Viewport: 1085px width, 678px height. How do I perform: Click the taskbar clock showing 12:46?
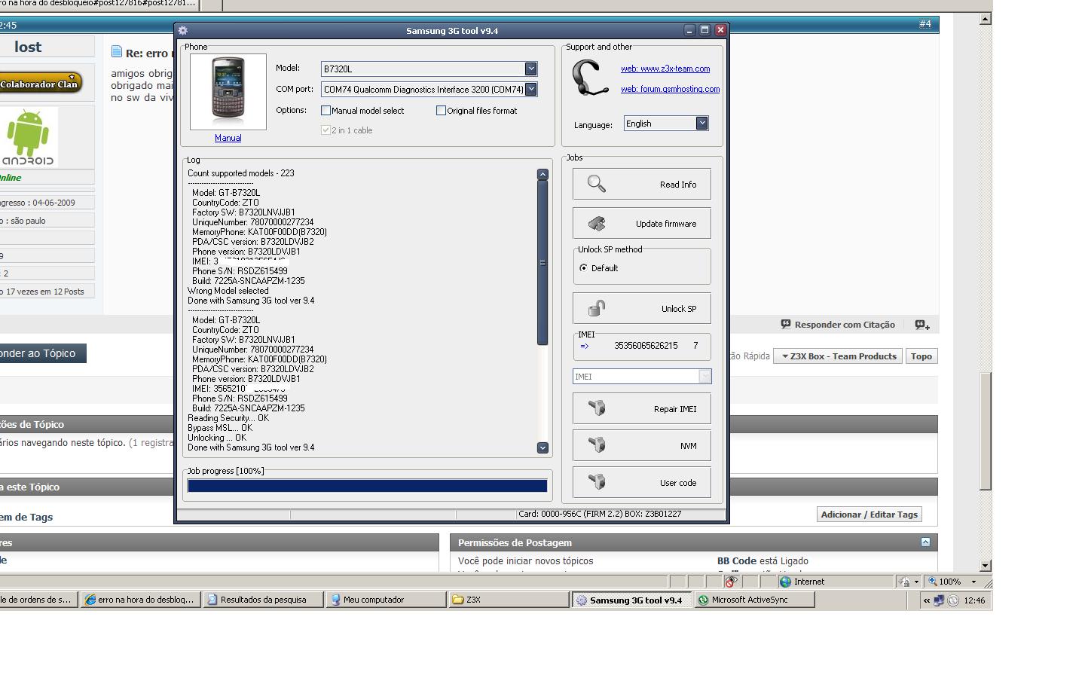click(x=974, y=600)
